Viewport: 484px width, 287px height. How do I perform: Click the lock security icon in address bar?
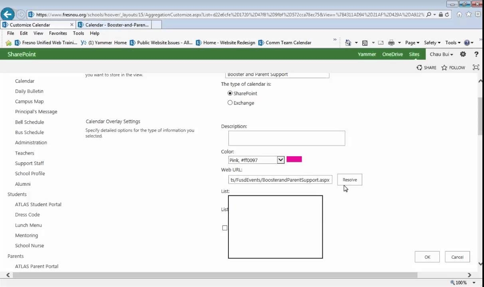pyautogui.click(x=440, y=14)
